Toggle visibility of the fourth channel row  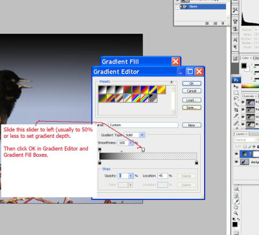click(x=243, y=124)
